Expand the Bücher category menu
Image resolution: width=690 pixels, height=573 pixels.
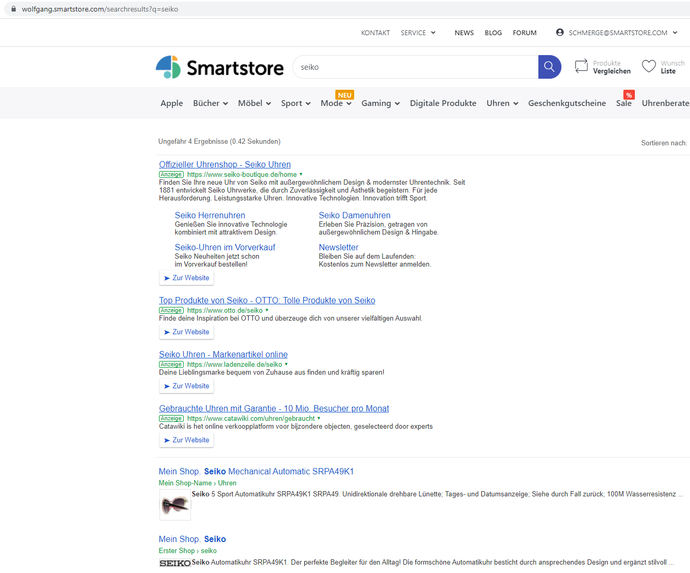coord(210,103)
